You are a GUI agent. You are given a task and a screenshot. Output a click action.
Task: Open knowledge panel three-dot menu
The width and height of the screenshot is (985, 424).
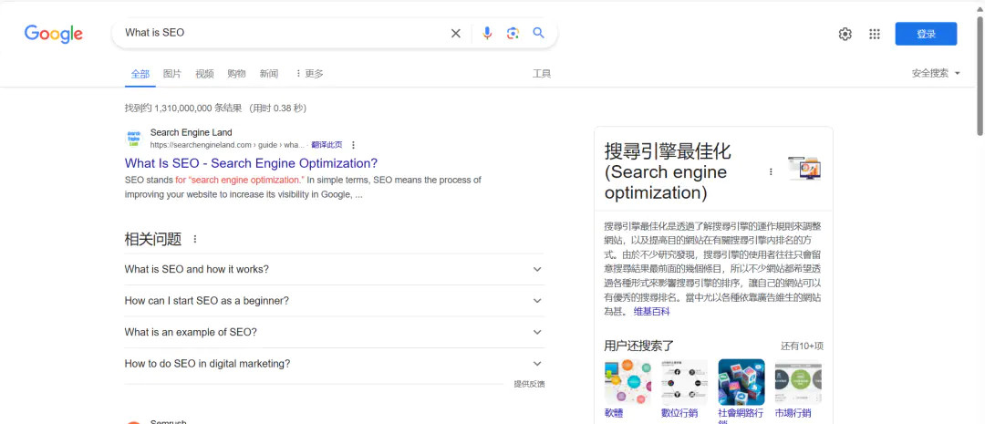pyautogui.click(x=771, y=171)
